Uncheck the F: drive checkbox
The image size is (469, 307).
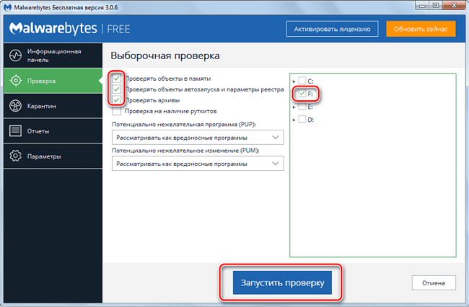click(302, 94)
